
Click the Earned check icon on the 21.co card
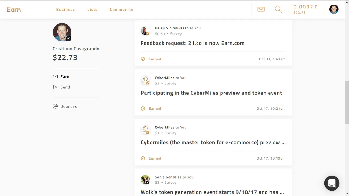click(x=143, y=59)
